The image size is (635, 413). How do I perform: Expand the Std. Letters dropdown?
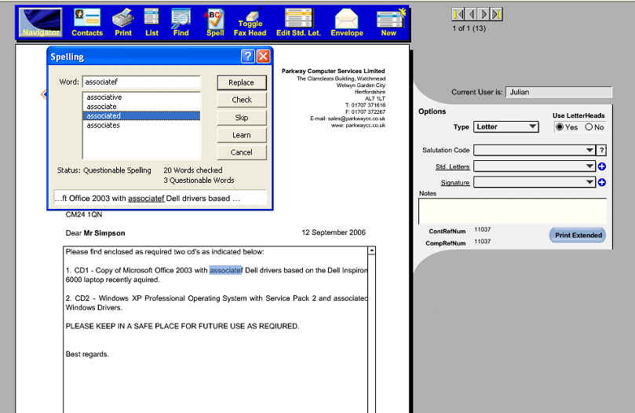pyautogui.click(x=589, y=166)
